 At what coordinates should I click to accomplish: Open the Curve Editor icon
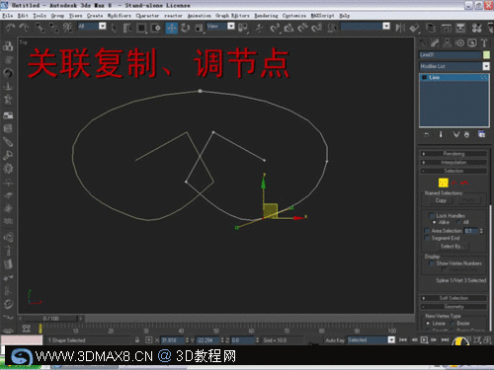click(x=447, y=28)
